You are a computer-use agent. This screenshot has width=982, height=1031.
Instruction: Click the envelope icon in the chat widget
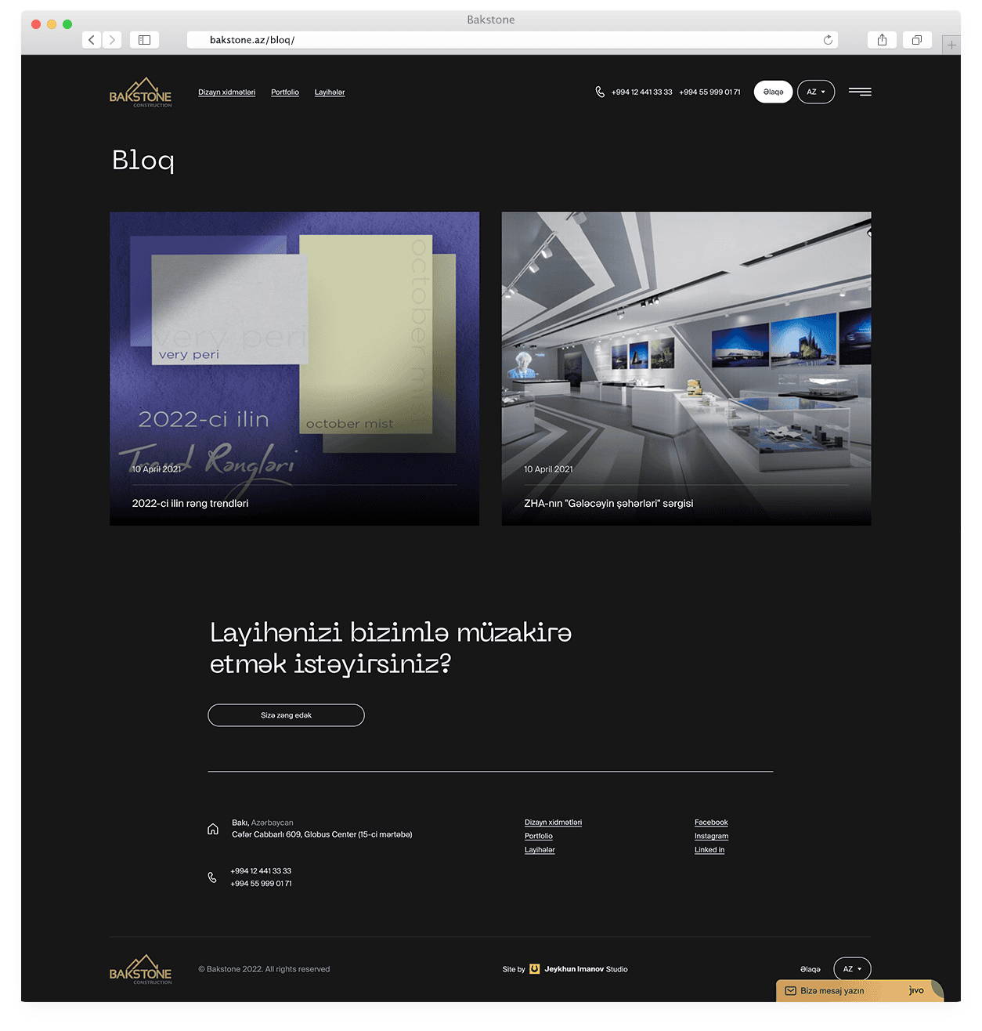(x=790, y=991)
